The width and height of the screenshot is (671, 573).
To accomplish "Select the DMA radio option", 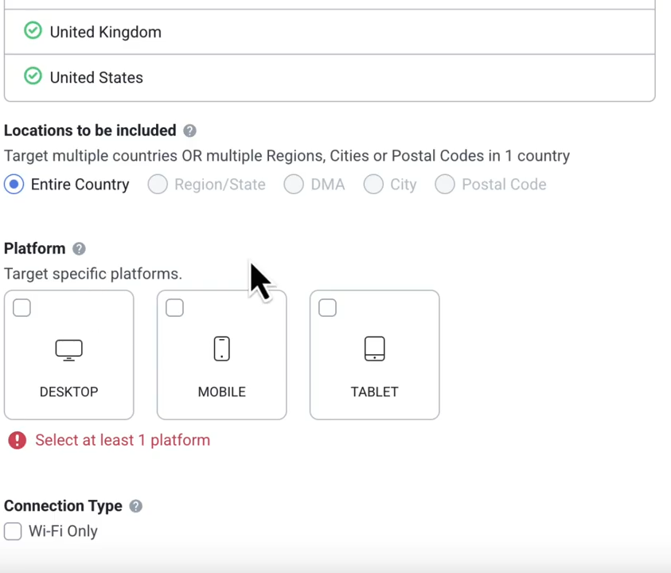I will (294, 185).
